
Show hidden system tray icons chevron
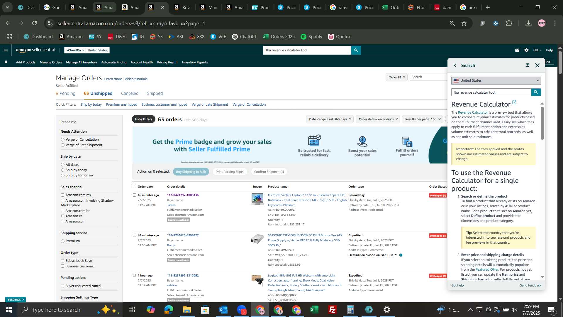coord(470,310)
